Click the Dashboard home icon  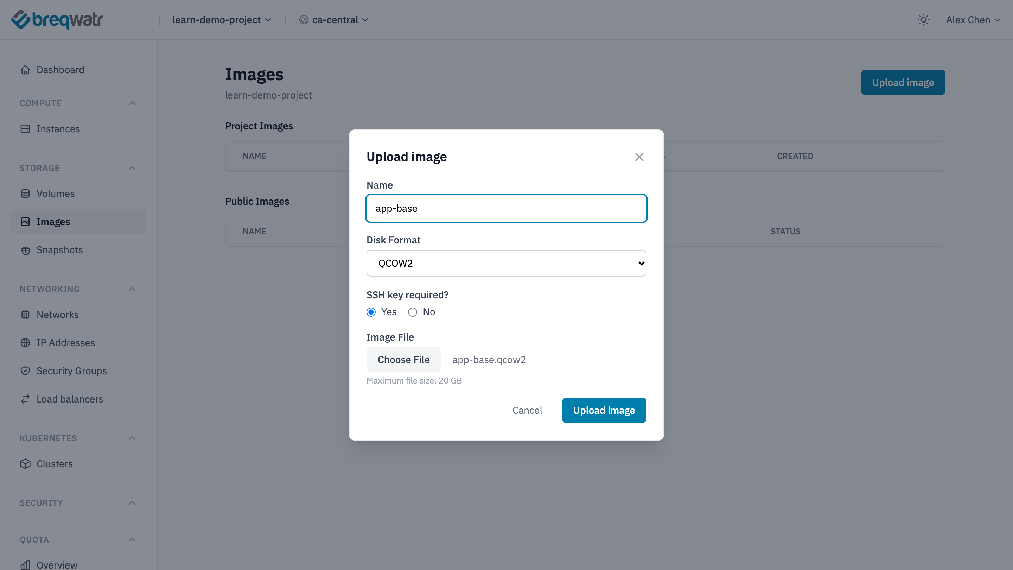[x=25, y=70]
